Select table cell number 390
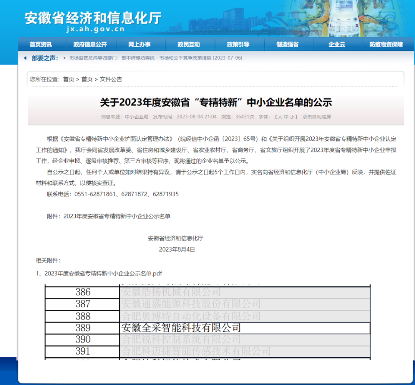The width and height of the screenshot is (415, 385). (83, 340)
